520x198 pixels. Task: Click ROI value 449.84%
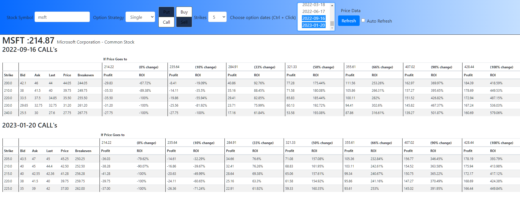pyautogui.click(x=496, y=188)
